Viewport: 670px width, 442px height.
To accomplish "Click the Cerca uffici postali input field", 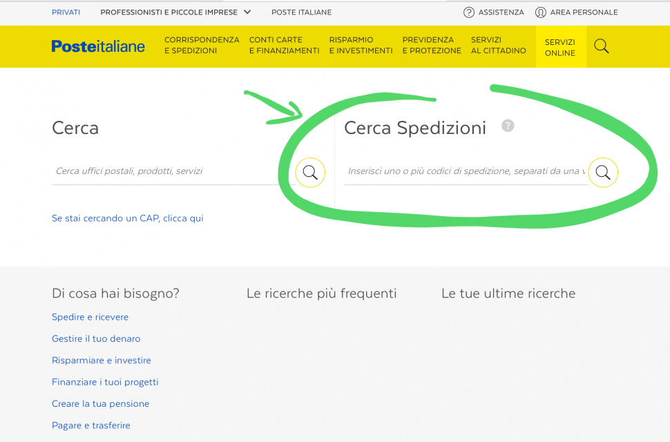I will pos(173,171).
